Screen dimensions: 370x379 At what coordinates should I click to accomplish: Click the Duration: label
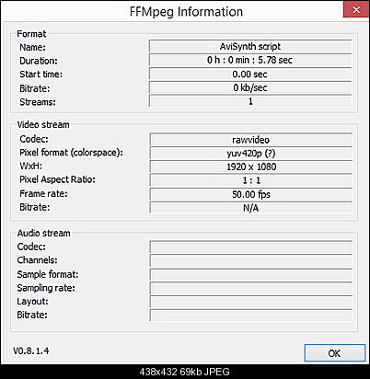39,61
